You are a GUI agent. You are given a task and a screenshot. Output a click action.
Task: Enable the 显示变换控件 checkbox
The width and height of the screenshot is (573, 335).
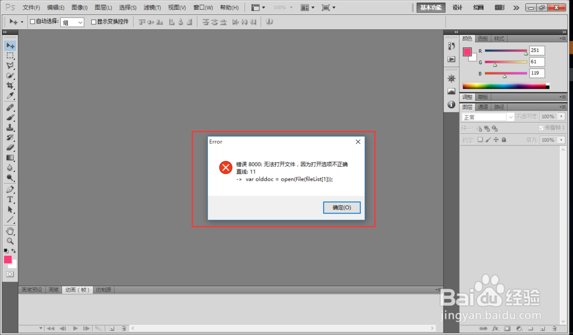95,22
